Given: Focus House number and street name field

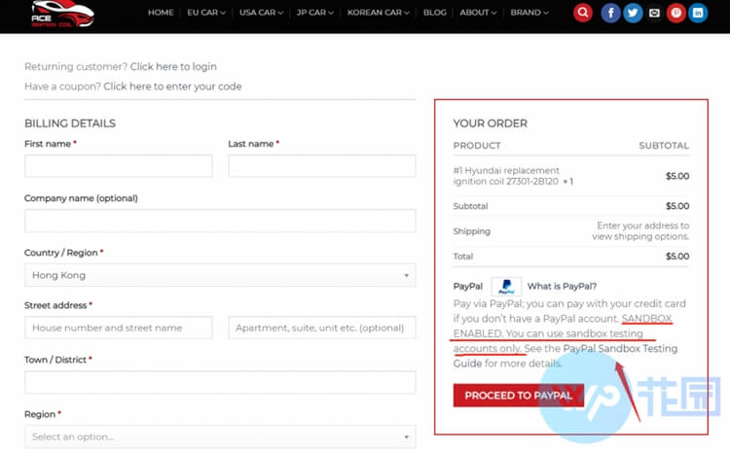Looking at the screenshot, I should click(118, 328).
